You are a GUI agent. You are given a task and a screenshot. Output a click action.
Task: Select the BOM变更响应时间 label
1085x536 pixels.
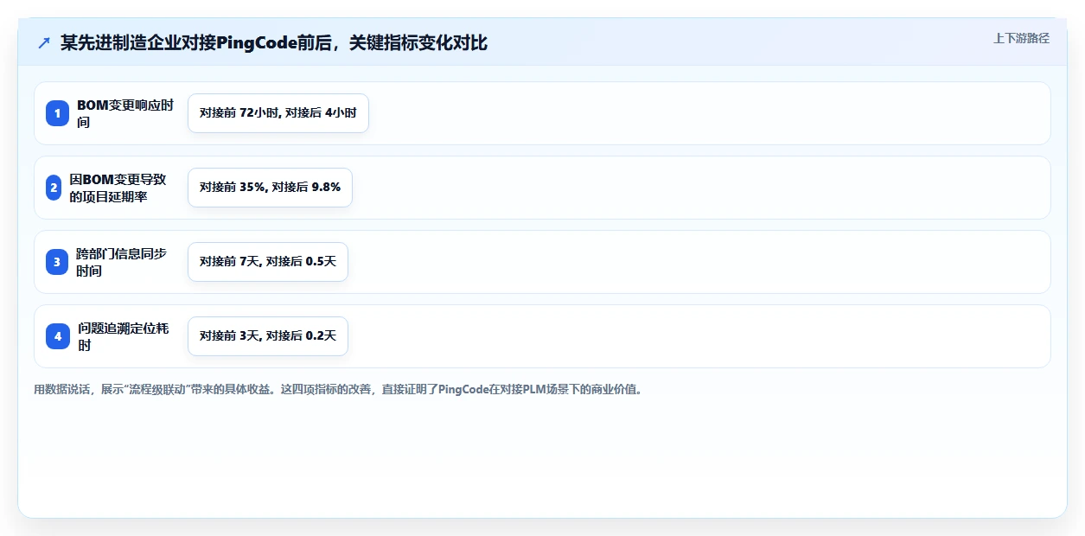[x=125, y=113]
